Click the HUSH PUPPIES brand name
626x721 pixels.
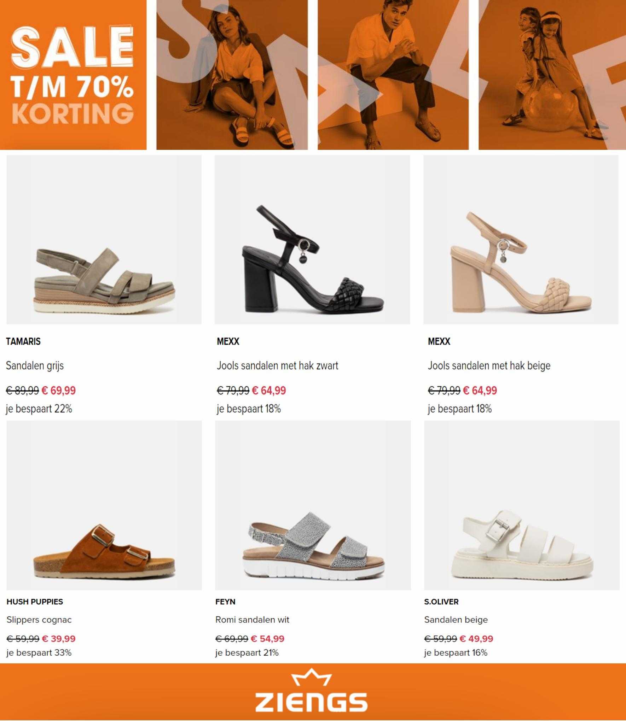coord(35,602)
